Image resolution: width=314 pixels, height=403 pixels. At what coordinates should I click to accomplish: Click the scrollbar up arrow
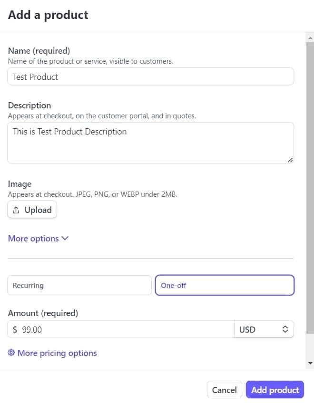310,38
